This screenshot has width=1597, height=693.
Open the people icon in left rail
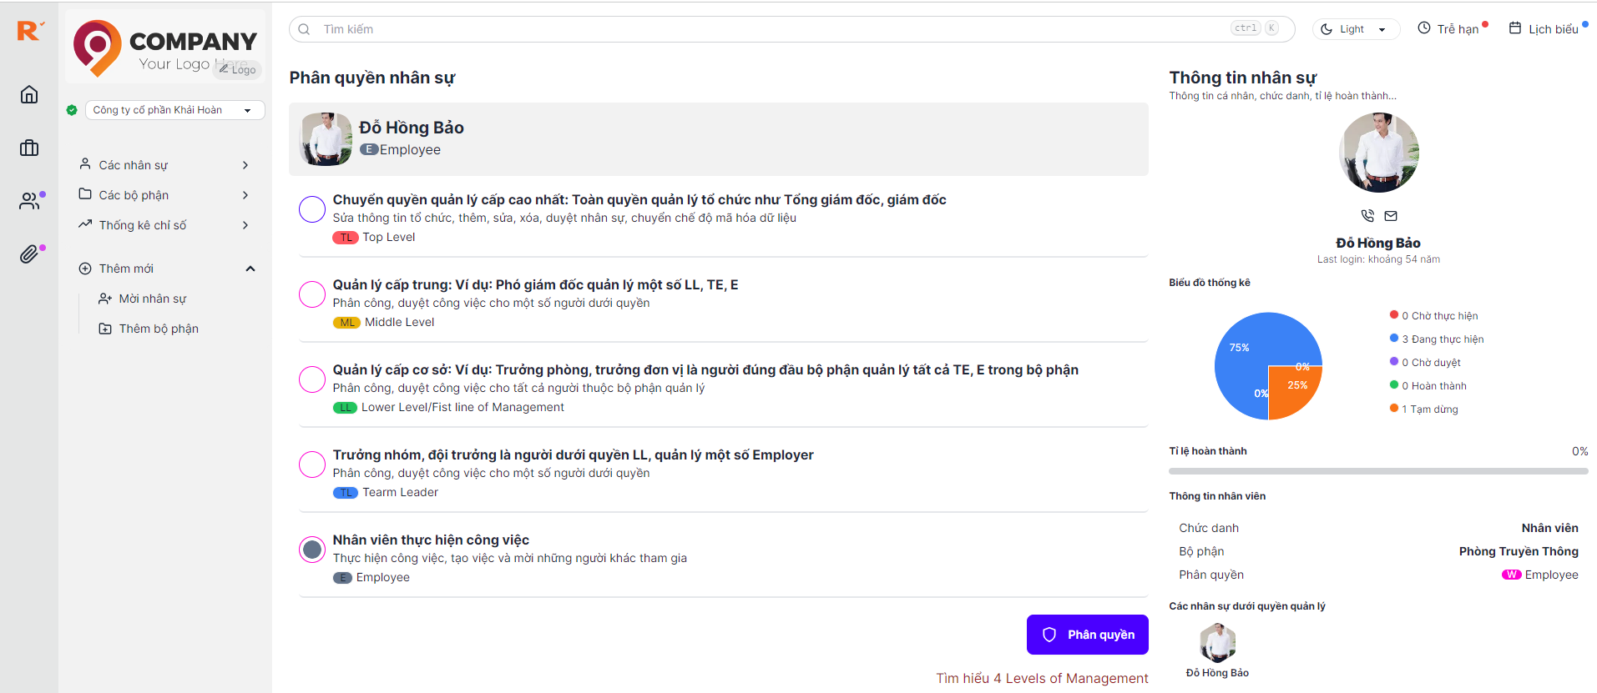point(29,201)
